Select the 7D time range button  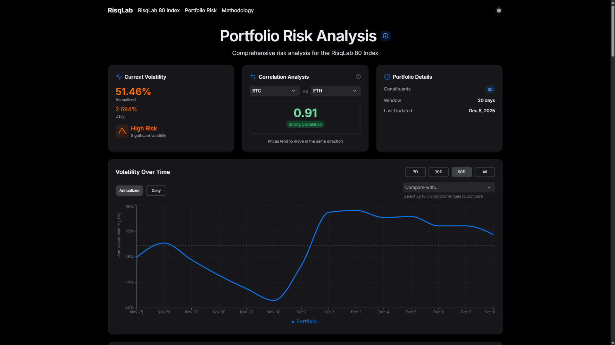[x=415, y=172]
